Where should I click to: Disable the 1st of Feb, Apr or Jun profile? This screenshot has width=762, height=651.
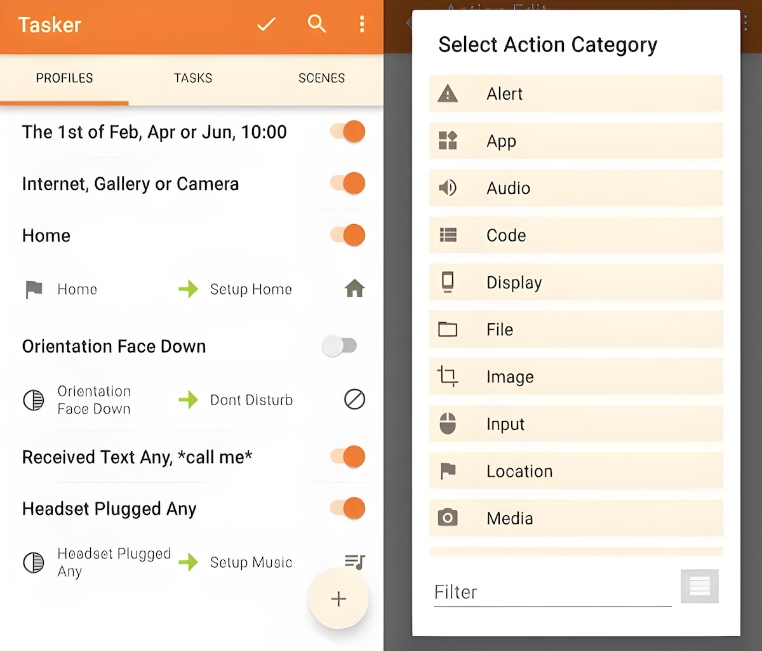[347, 132]
